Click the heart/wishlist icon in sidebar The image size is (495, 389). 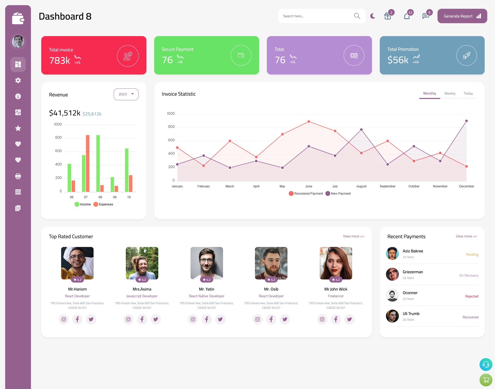coord(18,144)
